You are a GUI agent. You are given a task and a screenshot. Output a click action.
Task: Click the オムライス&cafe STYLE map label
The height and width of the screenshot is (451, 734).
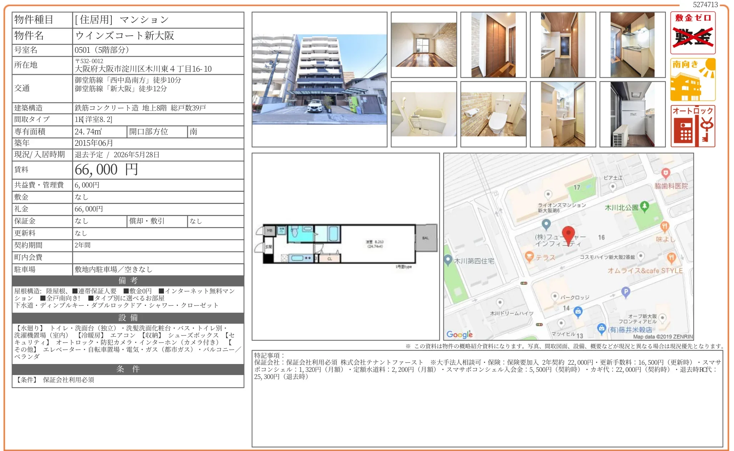pyautogui.click(x=645, y=271)
